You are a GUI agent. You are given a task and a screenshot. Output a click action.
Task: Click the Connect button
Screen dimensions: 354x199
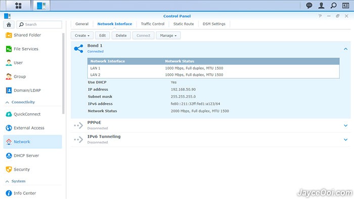pyautogui.click(x=143, y=36)
